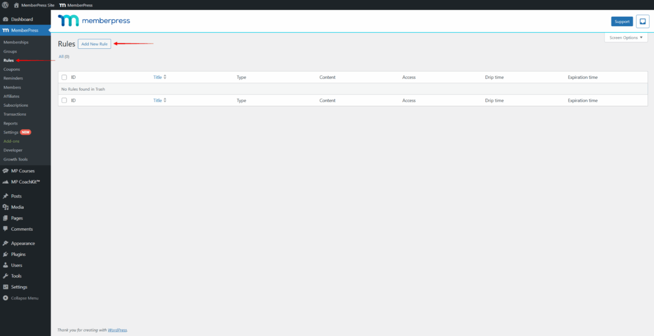Click the blue Support button
The image size is (654, 336).
click(622, 21)
